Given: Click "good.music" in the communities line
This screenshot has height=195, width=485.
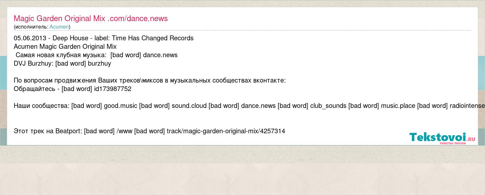Looking at the screenshot, I should click(x=121, y=106).
